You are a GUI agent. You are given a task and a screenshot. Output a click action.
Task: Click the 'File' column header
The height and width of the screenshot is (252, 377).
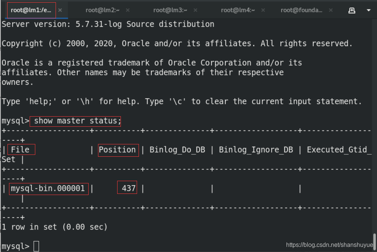tap(20, 150)
